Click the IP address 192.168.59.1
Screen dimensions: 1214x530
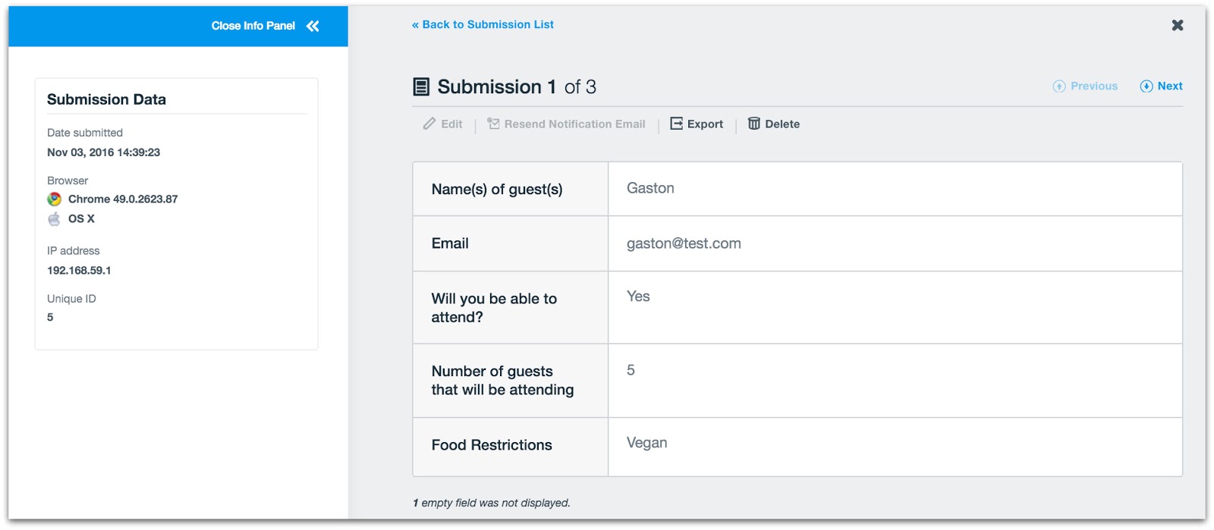79,271
